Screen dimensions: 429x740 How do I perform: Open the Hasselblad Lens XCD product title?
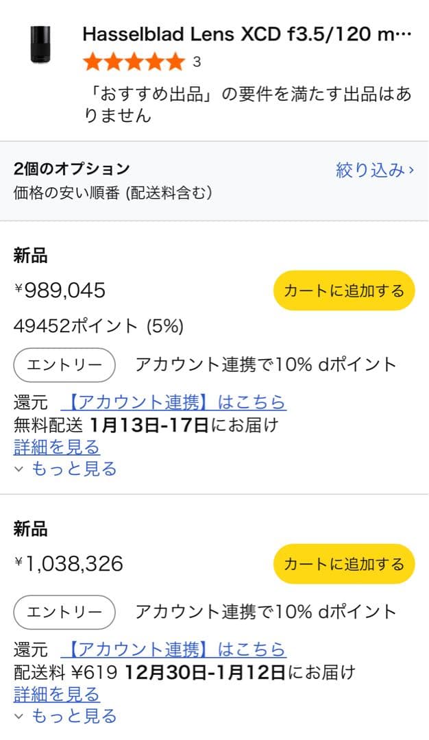click(x=247, y=34)
